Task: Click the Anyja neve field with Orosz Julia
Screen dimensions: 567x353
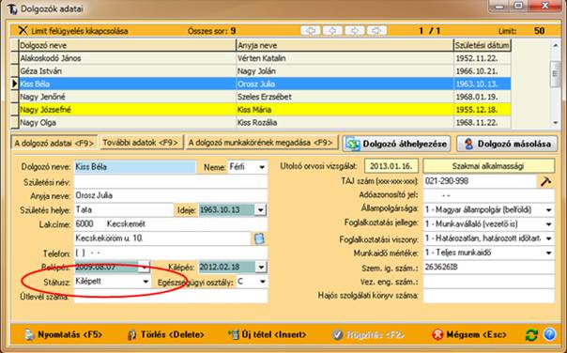Action: click(171, 195)
